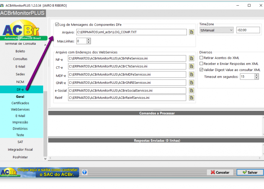Edit Timeout em segundos field
Screen dimensions: 264x189
point(247,77)
